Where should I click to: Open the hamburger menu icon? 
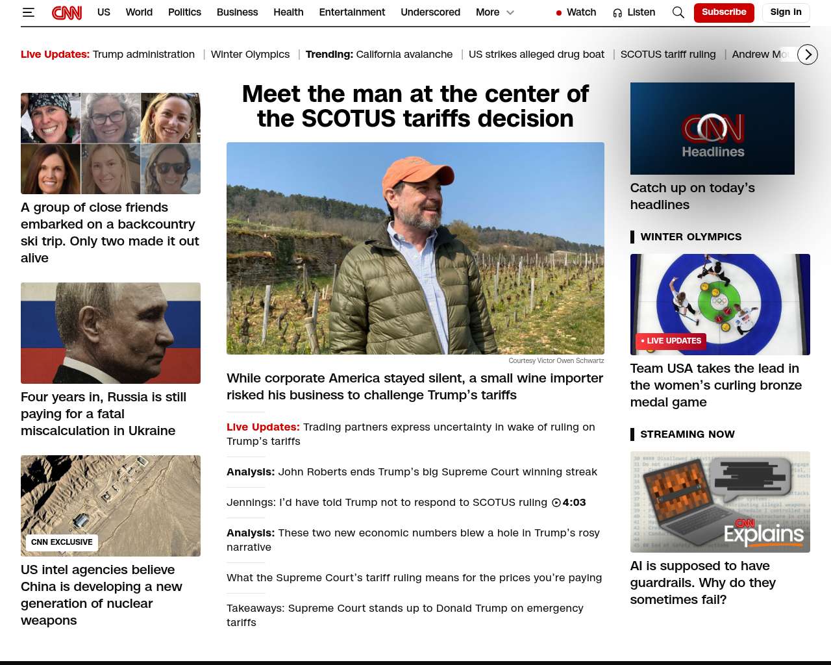pyautogui.click(x=28, y=12)
